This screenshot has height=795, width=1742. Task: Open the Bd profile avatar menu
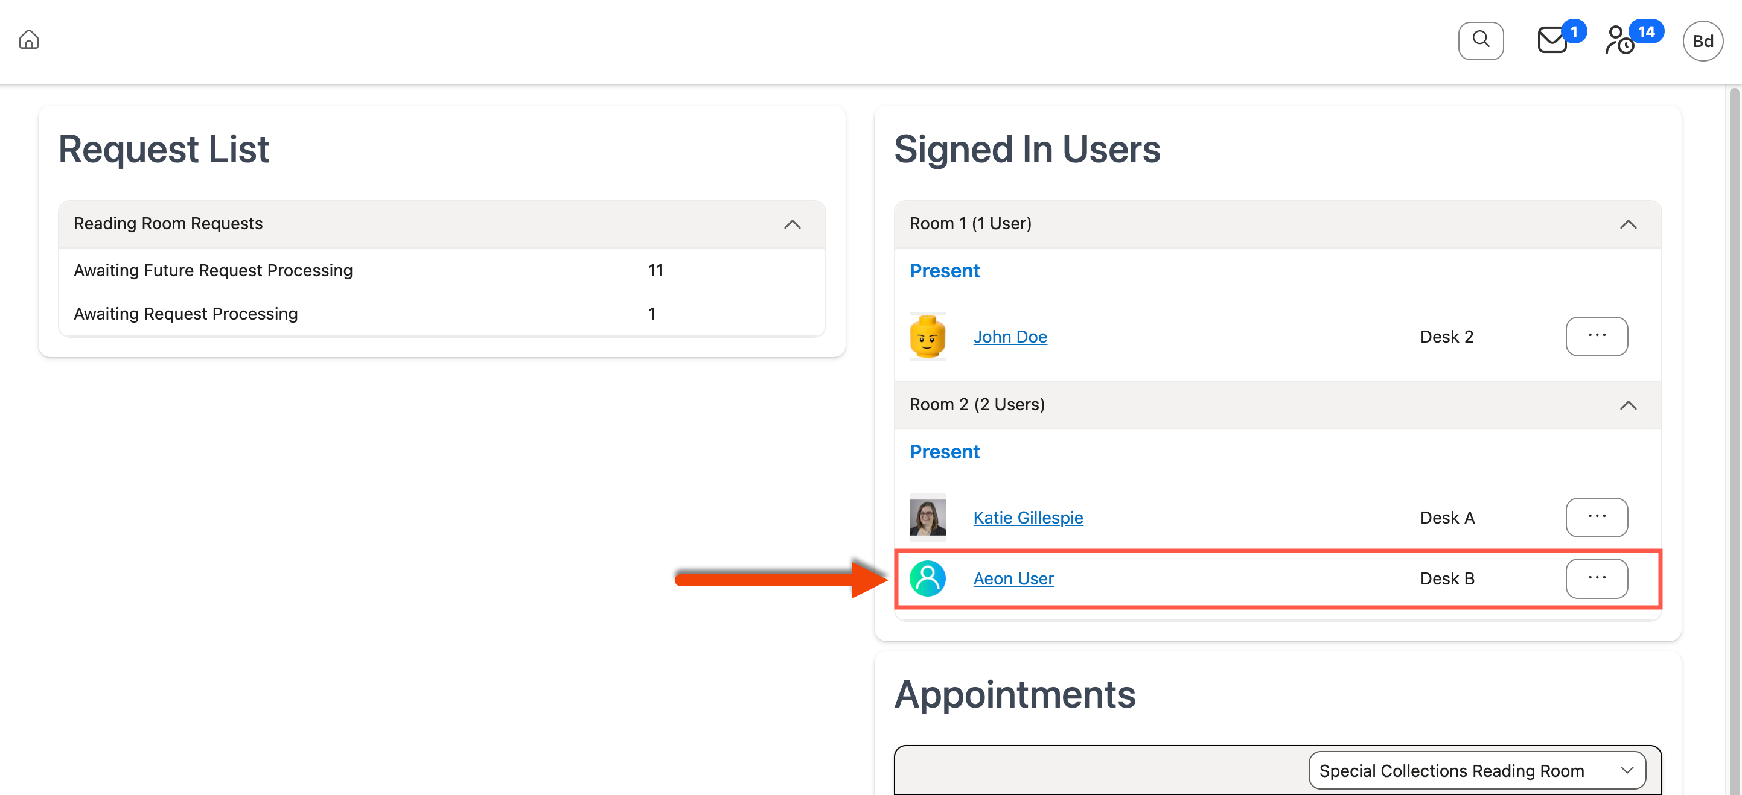1702,41
